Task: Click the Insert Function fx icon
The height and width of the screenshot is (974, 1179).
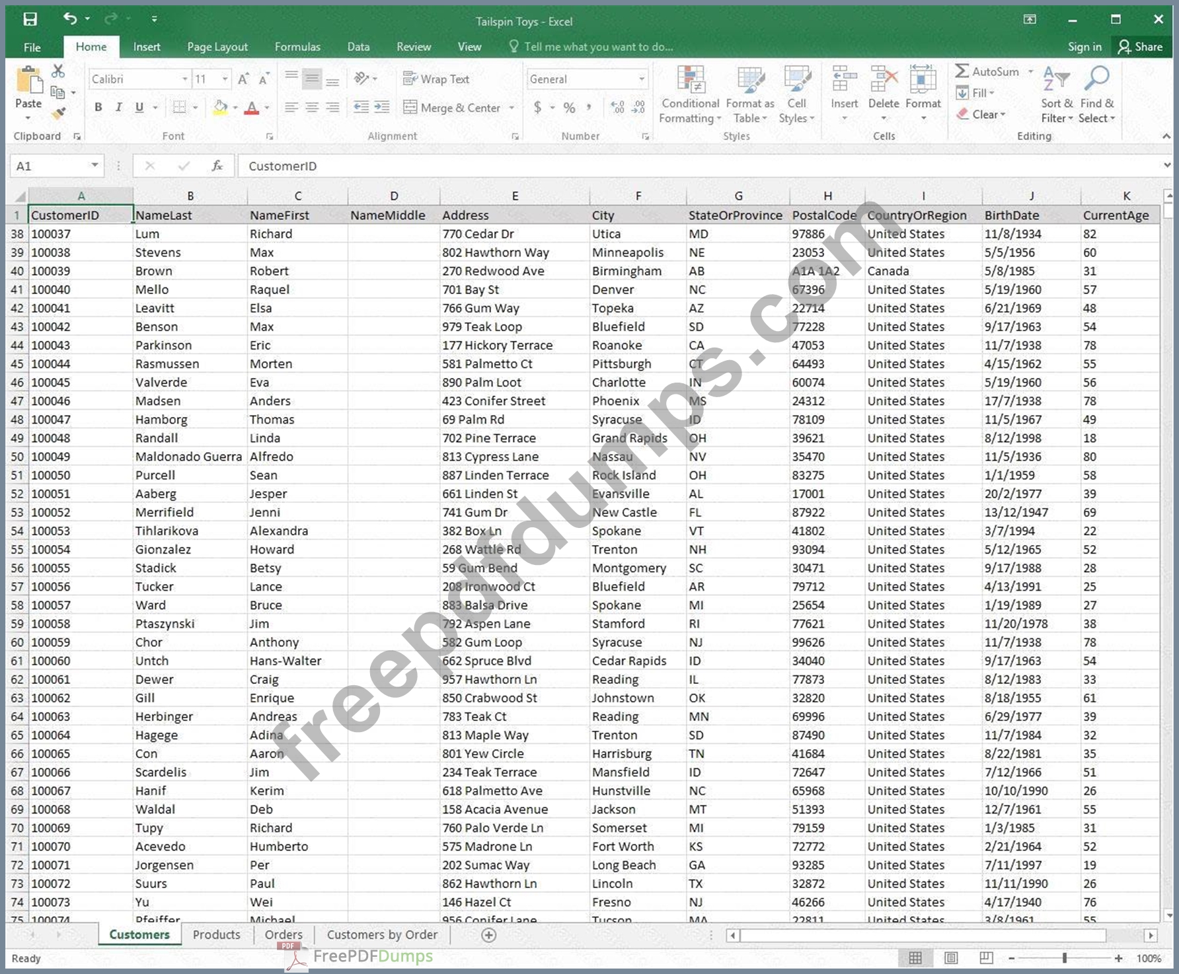Action: click(x=217, y=166)
